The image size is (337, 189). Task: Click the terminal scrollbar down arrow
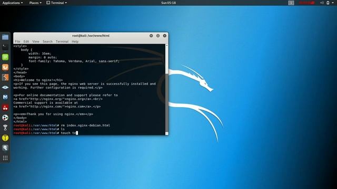pyautogui.click(x=166, y=133)
